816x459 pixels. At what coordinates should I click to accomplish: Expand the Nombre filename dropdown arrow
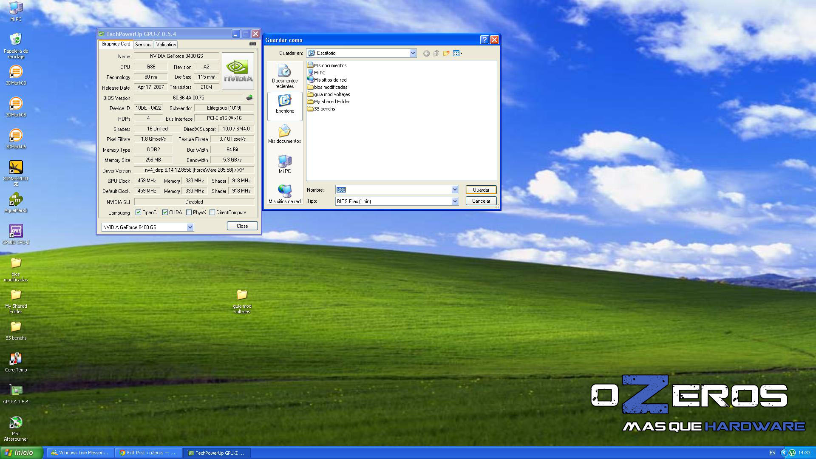(455, 190)
